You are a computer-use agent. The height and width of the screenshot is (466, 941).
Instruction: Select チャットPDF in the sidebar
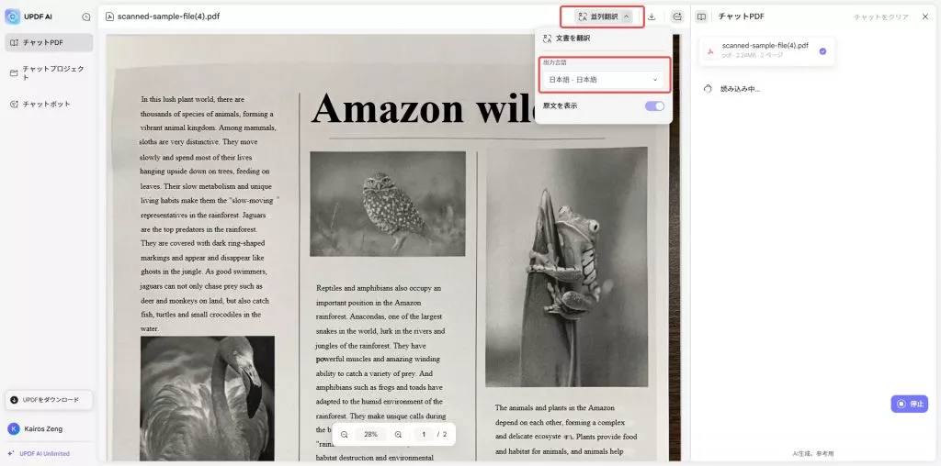pyautogui.click(x=50, y=42)
